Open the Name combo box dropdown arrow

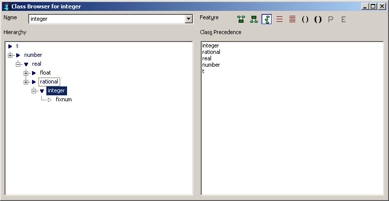(188, 19)
